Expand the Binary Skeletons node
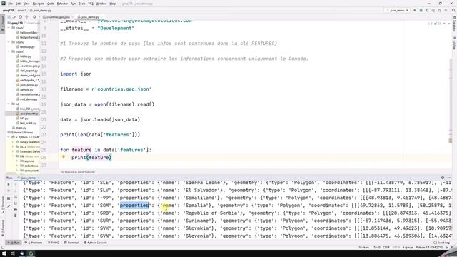This screenshot has width=457, height=257. [13, 142]
